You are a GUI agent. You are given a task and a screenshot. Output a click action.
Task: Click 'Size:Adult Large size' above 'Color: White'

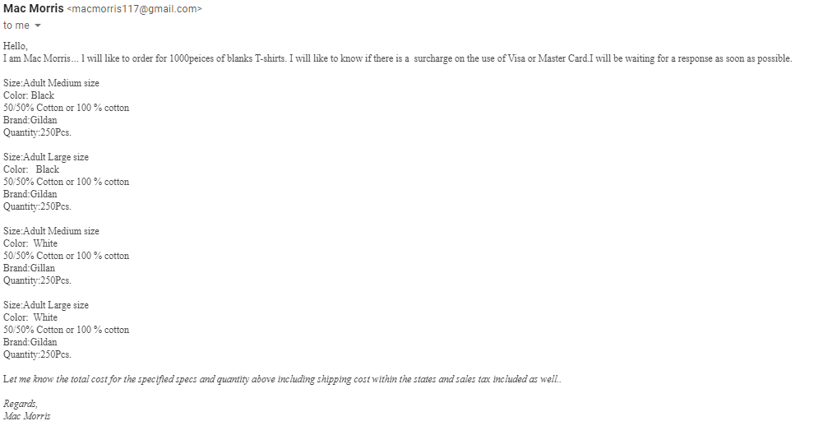[46, 305]
